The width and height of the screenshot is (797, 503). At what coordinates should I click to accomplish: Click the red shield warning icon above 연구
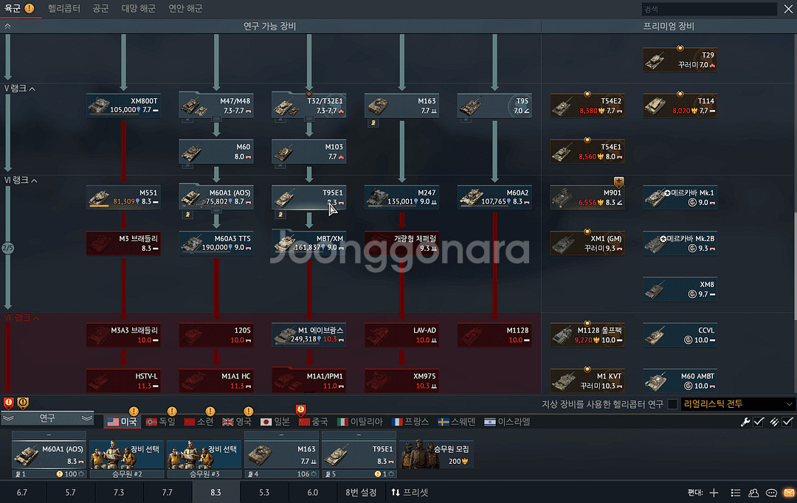[9, 403]
